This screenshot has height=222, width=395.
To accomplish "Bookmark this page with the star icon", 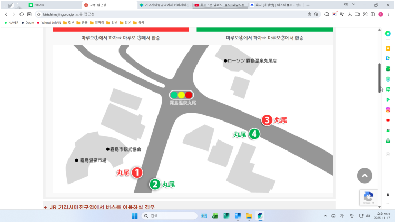I will click(317, 14).
